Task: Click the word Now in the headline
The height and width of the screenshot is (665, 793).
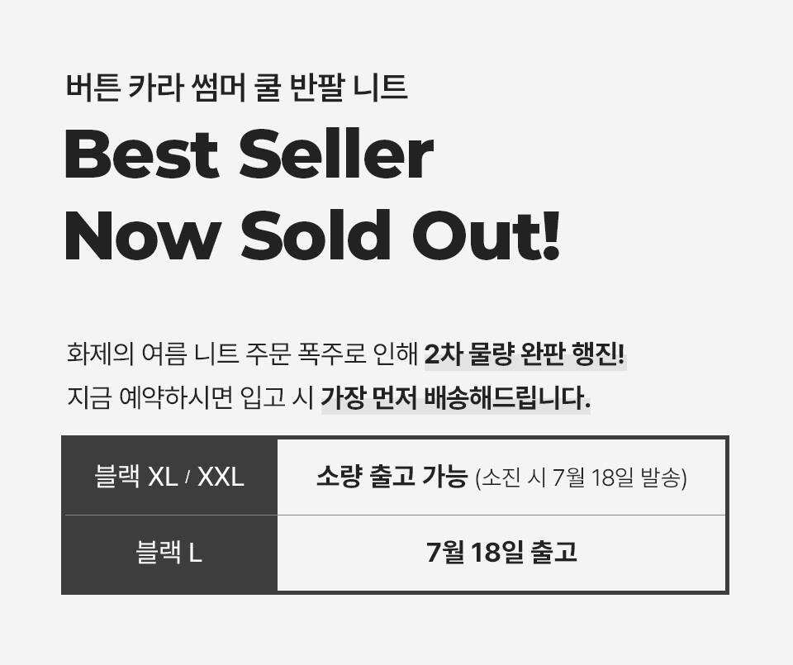Action: 142,235
